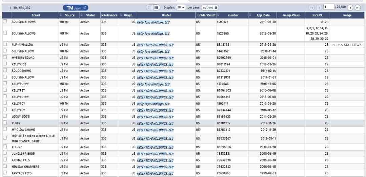Check the MYSTERY SQUAD row checkbox
The height and width of the screenshot is (177, 366).
tap(5, 57)
